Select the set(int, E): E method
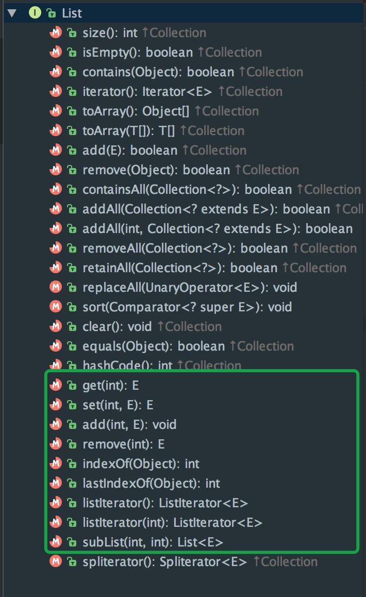The image size is (366, 597). click(118, 405)
